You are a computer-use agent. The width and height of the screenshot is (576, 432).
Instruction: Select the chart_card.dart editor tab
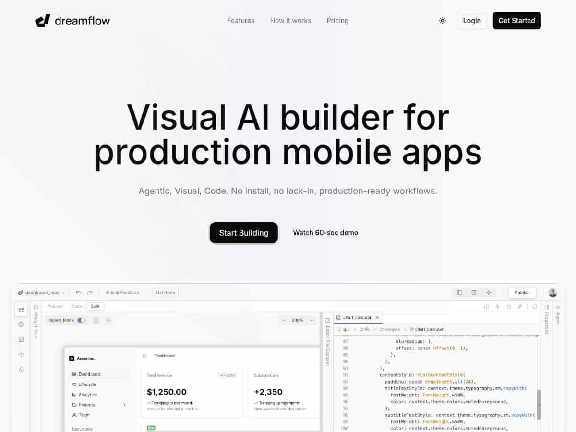click(358, 317)
